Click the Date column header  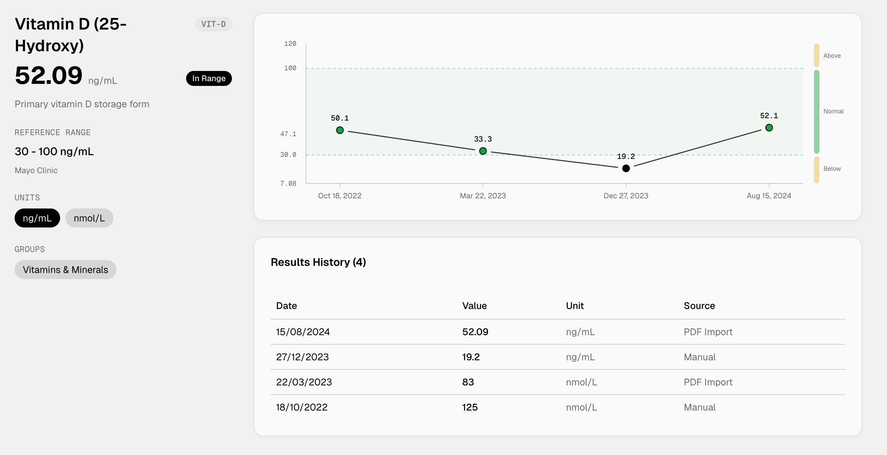click(x=286, y=306)
